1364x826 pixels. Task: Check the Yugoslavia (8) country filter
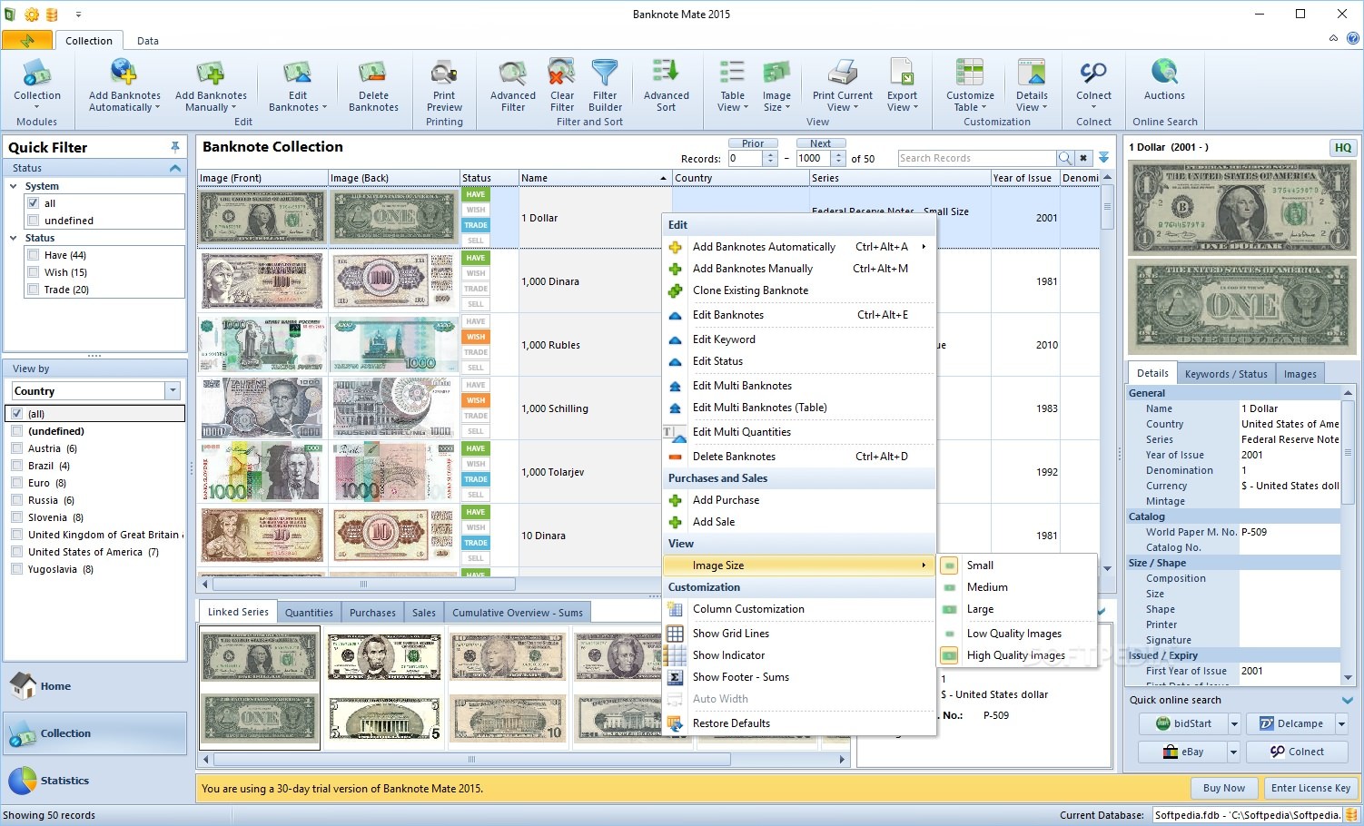pyautogui.click(x=16, y=569)
